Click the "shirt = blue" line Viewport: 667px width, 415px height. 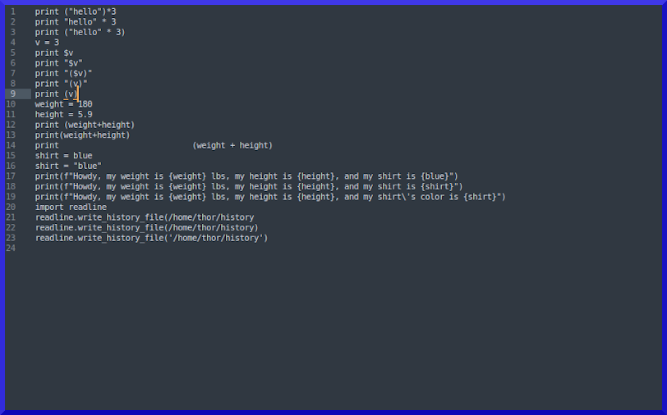(x=63, y=155)
